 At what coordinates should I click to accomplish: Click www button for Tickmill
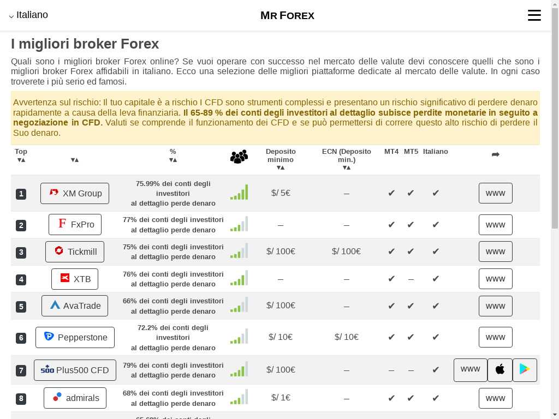495,252
